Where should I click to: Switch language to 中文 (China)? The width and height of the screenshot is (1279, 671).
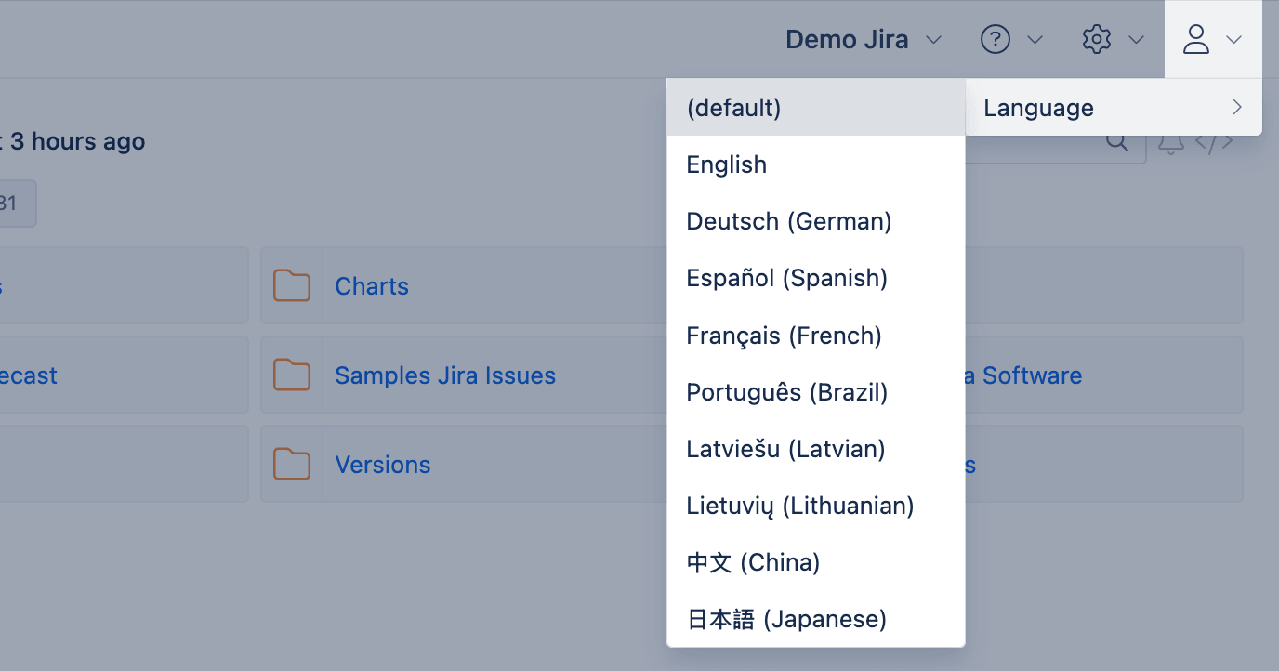[x=816, y=562]
